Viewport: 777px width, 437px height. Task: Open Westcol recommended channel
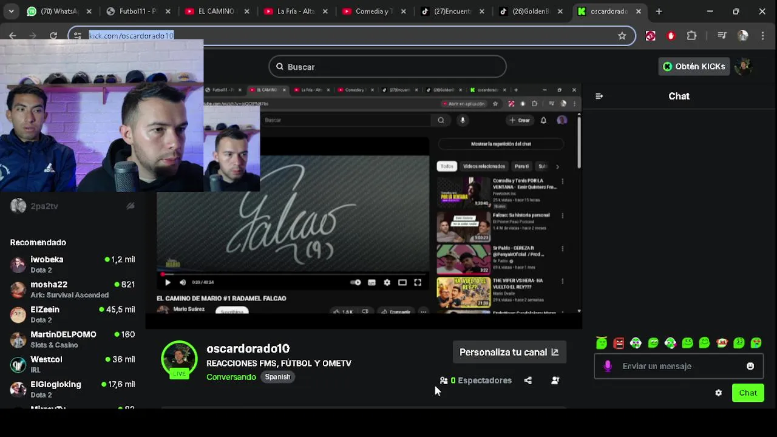click(73, 364)
